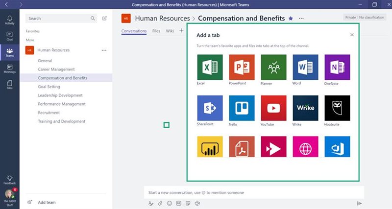Viewport: 392px width, 209px height.
Task: Switch to the Conversations tab
Action: [134, 31]
